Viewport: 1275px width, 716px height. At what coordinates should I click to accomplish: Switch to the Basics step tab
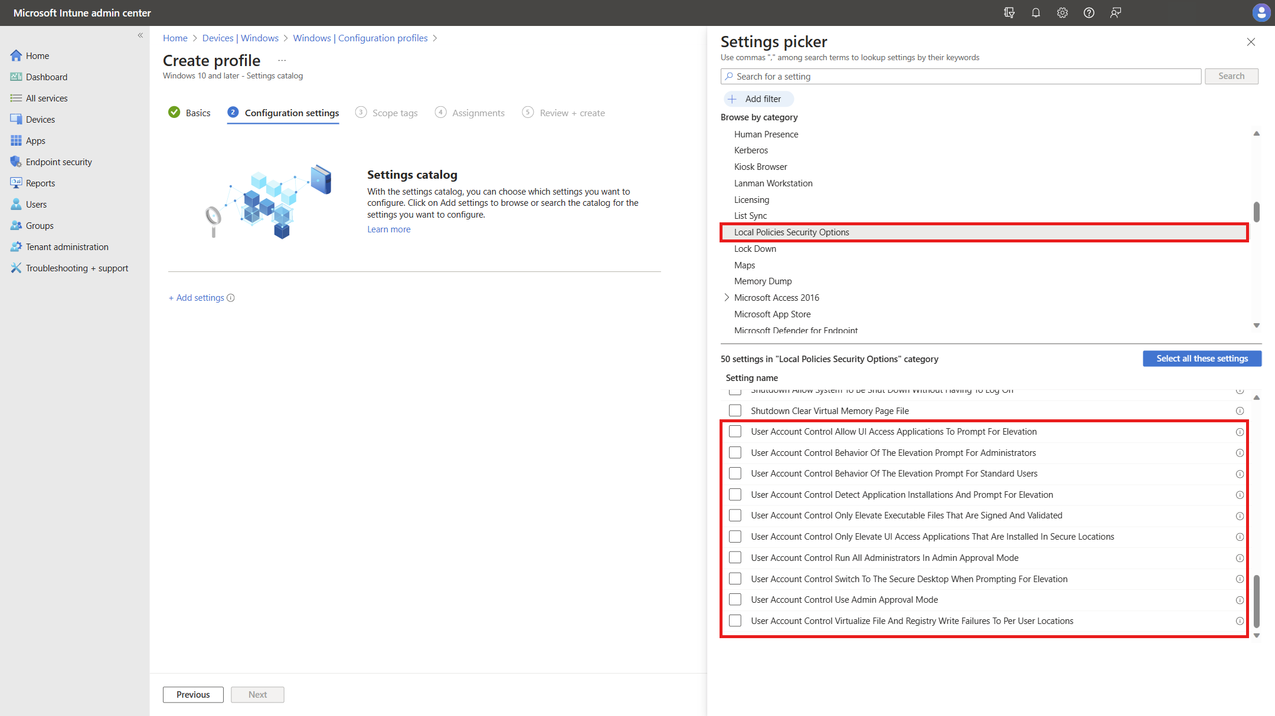pyautogui.click(x=198, y=113)
